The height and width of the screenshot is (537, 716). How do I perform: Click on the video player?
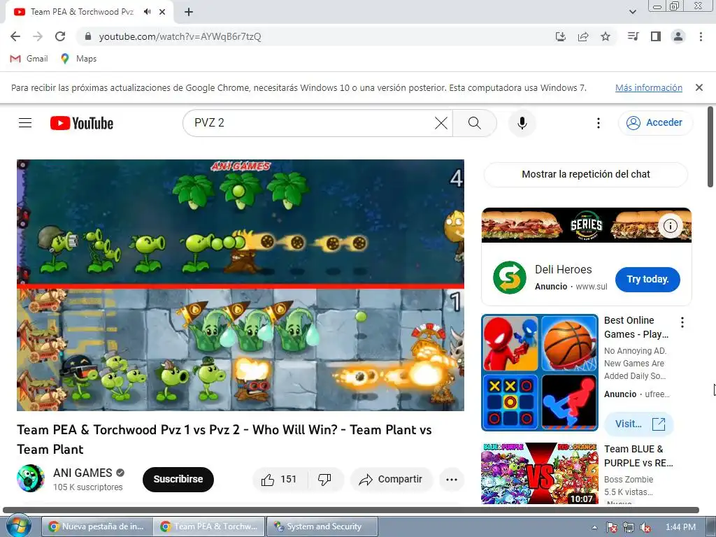pos(241,285)
